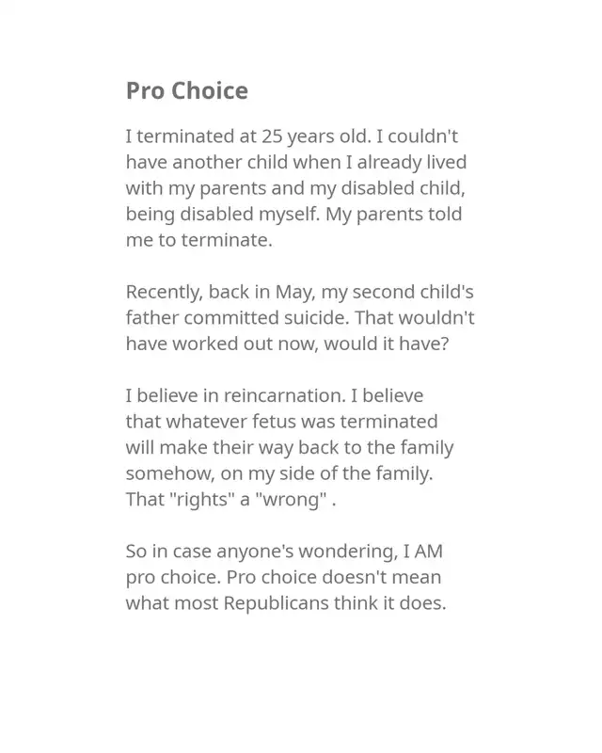The image size is (602, 753).
Task: Click the line "will make their way back to the family"
Action: [x=290, y=448]
